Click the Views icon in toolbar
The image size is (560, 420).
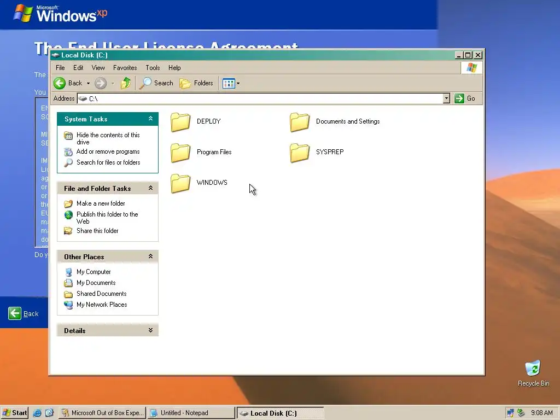(229, 84)
